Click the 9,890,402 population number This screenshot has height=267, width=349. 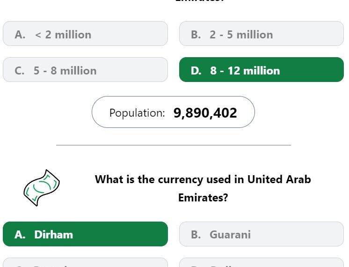click(x=205, y=113)
